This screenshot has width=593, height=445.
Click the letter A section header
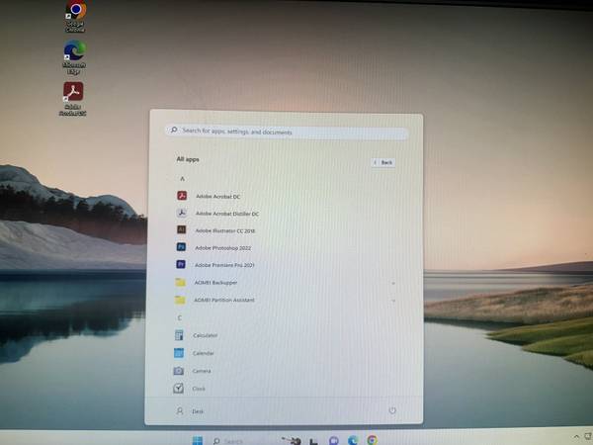pos(181,178)
